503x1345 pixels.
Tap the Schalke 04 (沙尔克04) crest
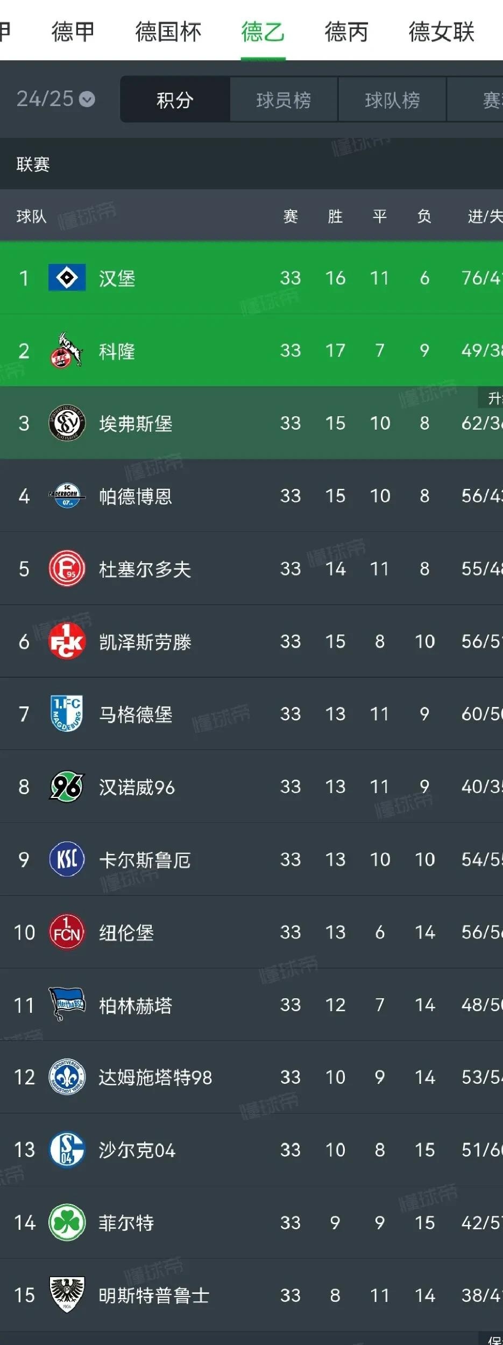67,1150
